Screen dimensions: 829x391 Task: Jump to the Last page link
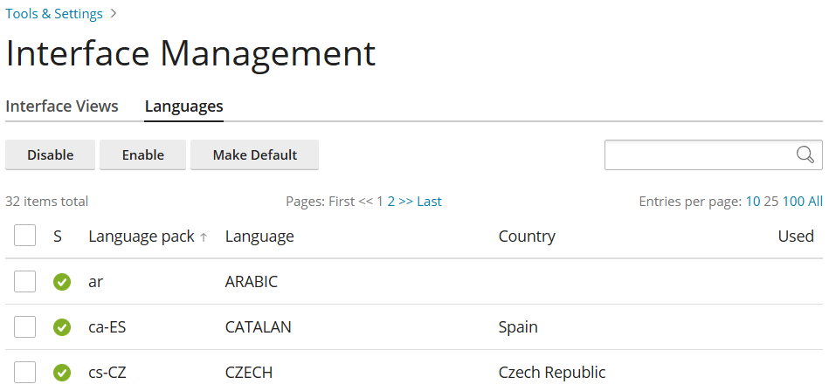pos(429,202)
